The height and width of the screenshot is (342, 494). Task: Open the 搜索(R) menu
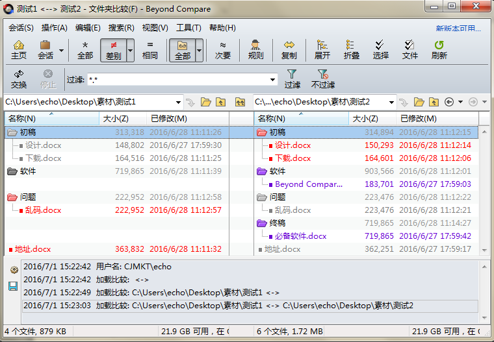coord(122,28)
